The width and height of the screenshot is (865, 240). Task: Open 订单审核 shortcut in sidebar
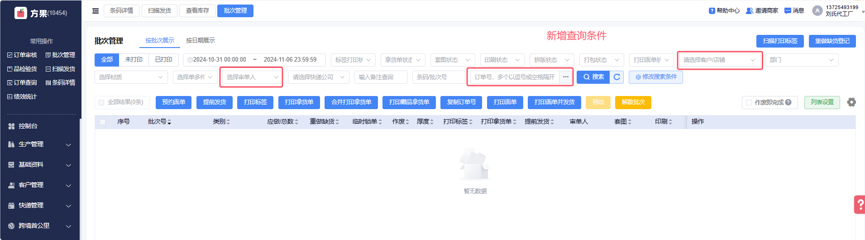(x=22, y=55)
